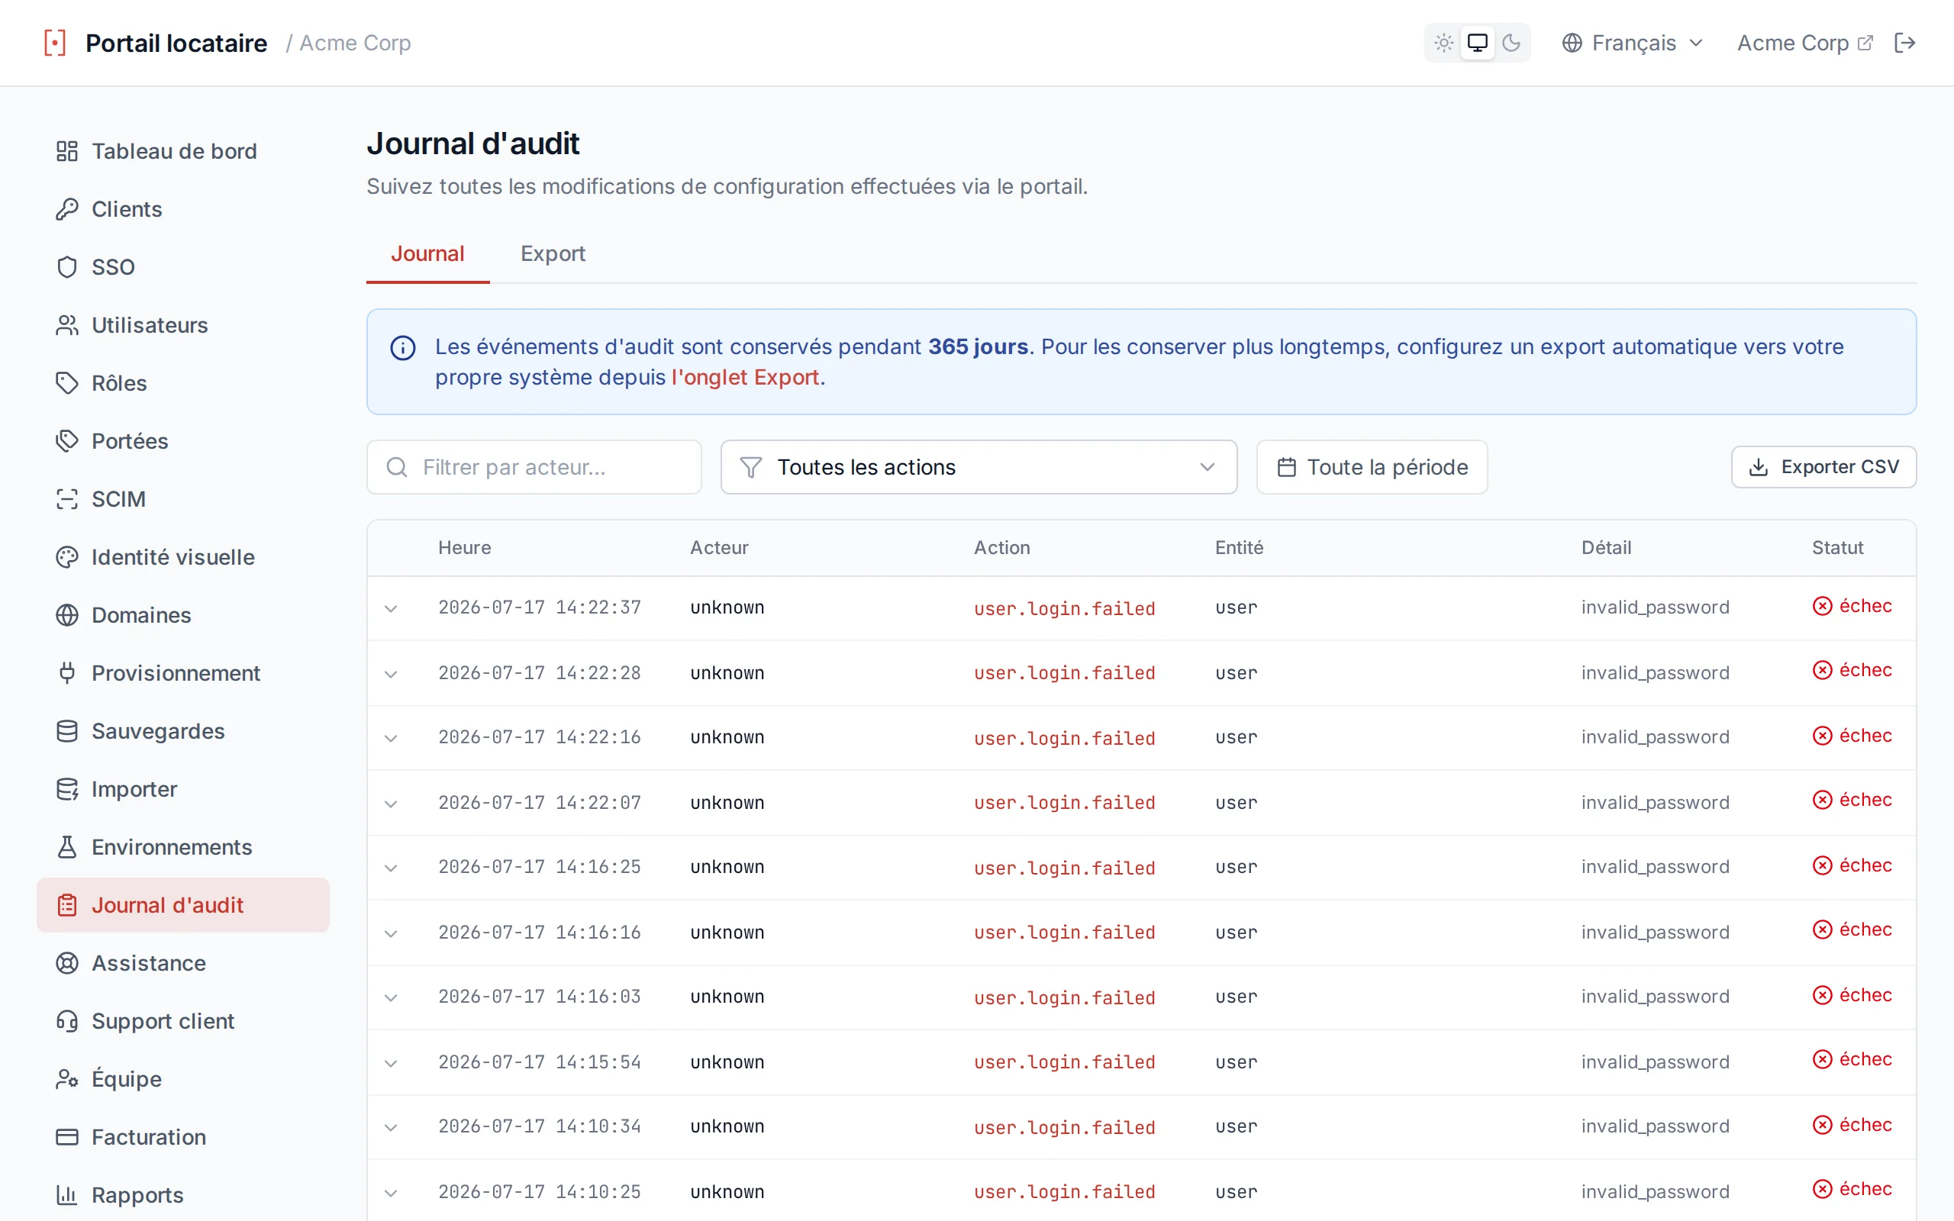Open Facturation card item

point(183,1137)
